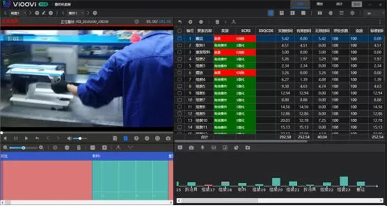Click the hamburger list icon in top-right toolbar
This screenshot has width=387, height=206.
pos(342,13)
